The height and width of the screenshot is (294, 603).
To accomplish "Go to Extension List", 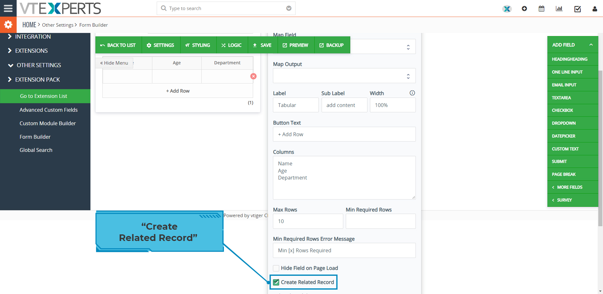I will pos(45,96).
